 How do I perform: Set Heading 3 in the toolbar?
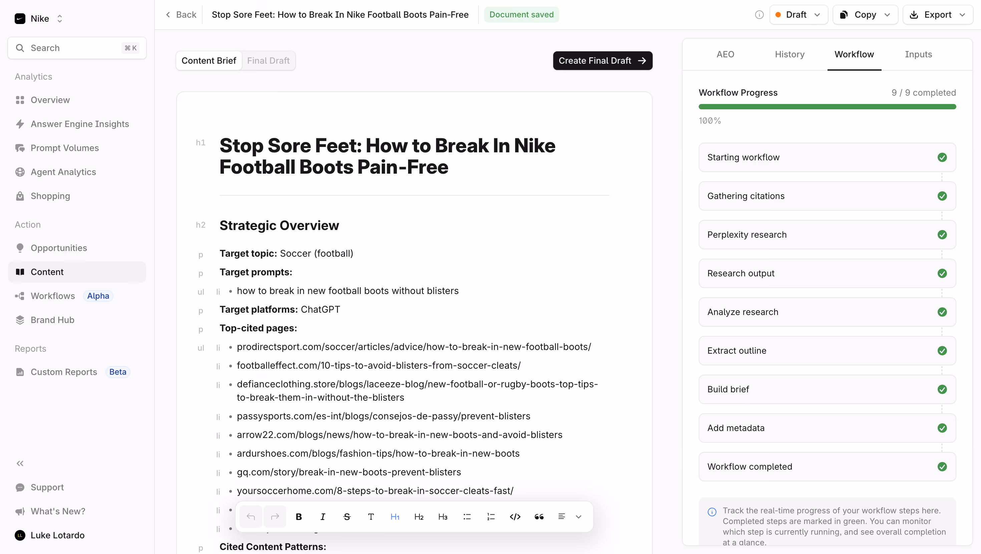pos(443,516)
